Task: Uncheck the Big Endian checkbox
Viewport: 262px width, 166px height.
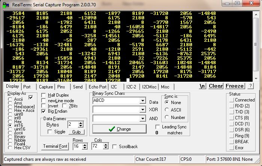Action: click(x=43, y=111)
